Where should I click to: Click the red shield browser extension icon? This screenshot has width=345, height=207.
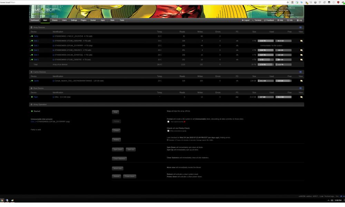[338, 2]
